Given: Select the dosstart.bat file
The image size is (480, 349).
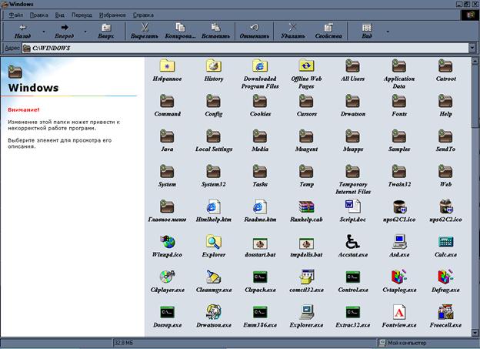Looking at the screenshot, I should click(x=260, y=243).
